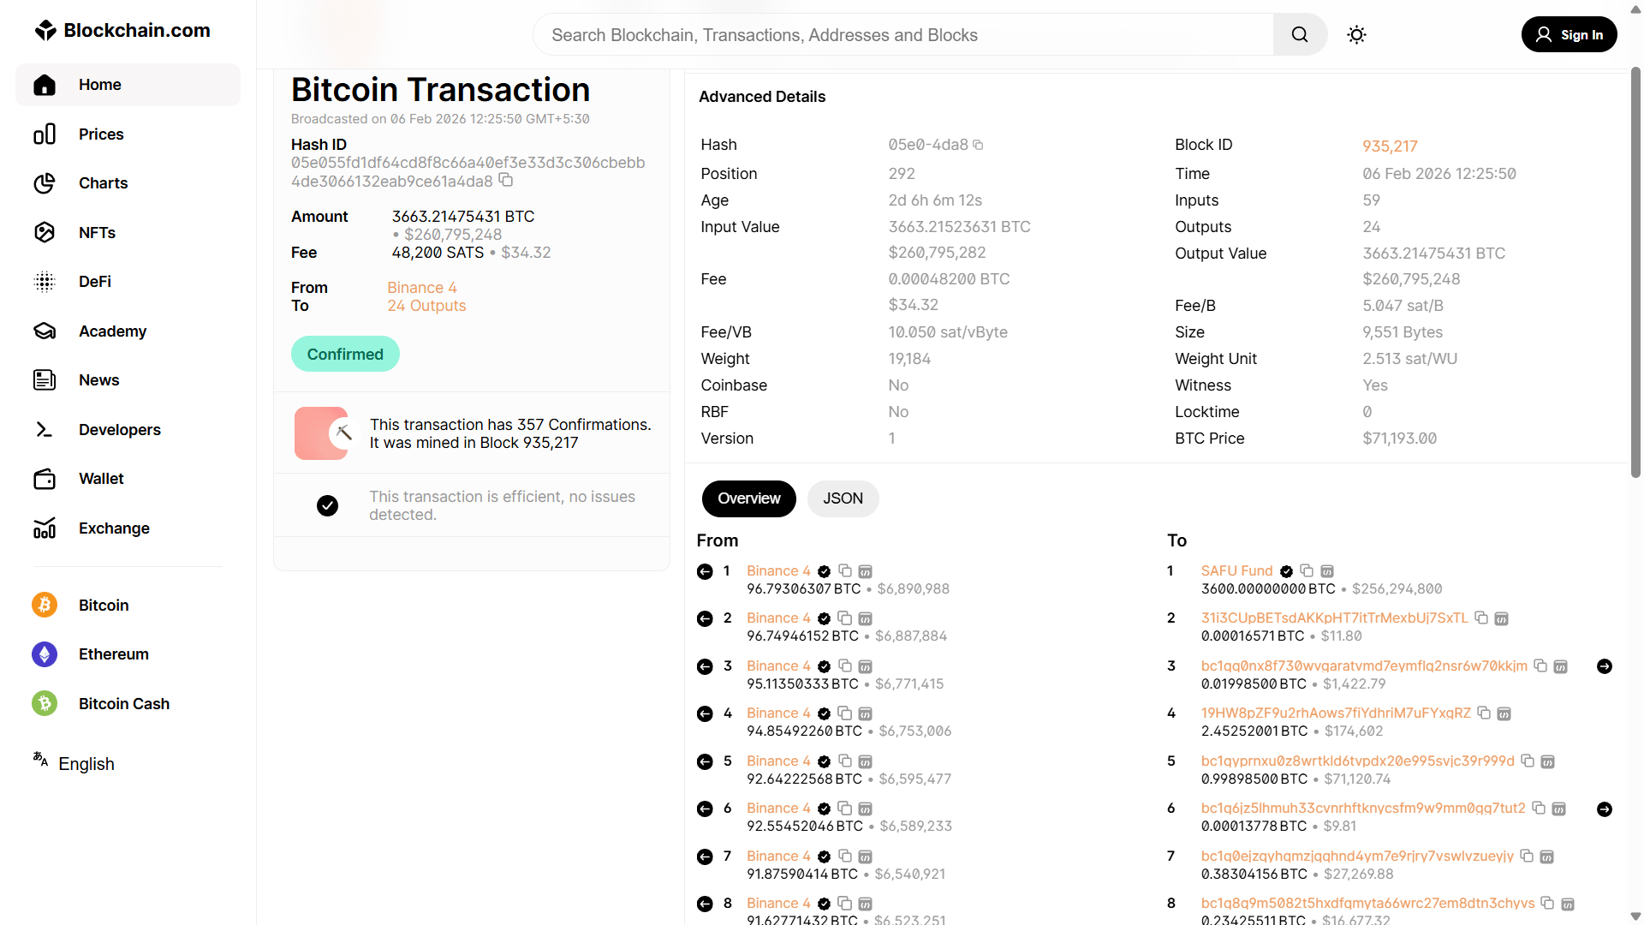
Task: Click forward arrow on output 3
Action: tap(1605, 666)
